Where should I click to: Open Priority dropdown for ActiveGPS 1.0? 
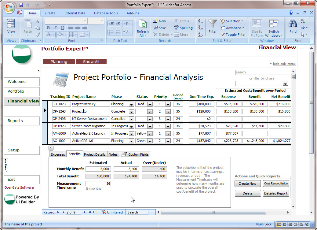pyautogui.click(x=168, y=141)
